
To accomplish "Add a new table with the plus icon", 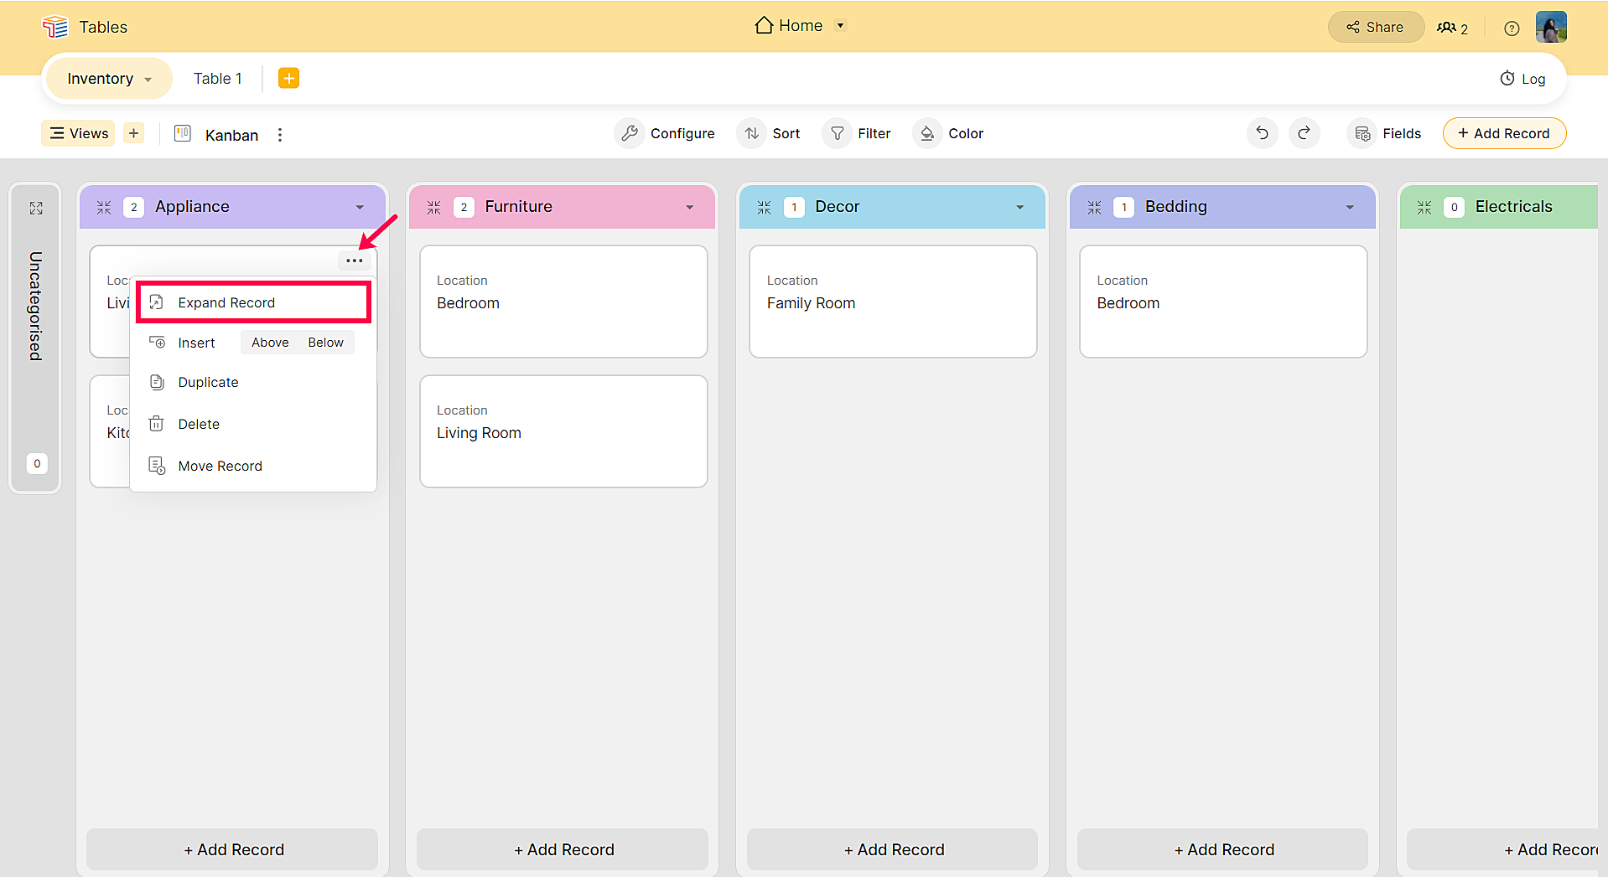I will 288,78.
